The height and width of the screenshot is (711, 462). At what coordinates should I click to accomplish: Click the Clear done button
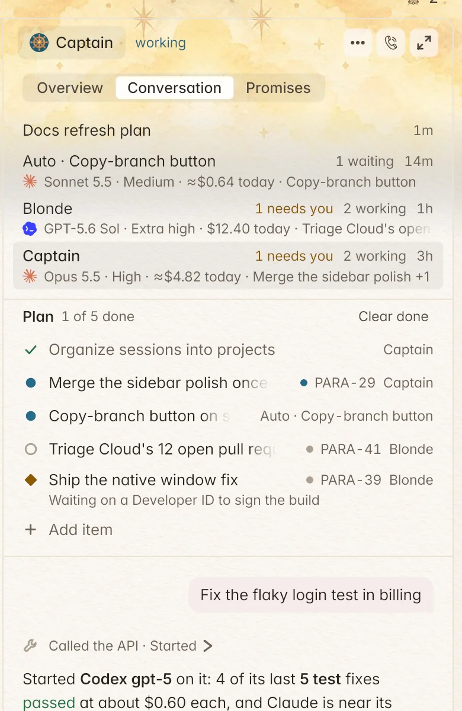point(393,316)
